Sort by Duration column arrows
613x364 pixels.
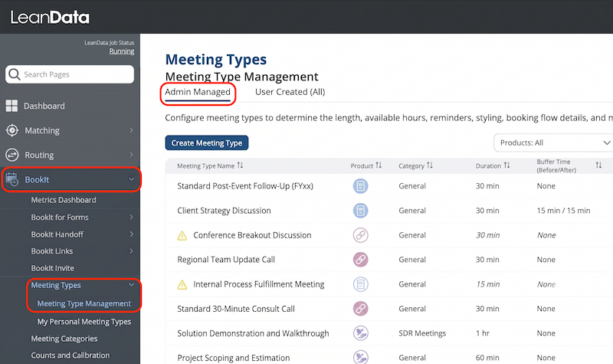[506, 166]
